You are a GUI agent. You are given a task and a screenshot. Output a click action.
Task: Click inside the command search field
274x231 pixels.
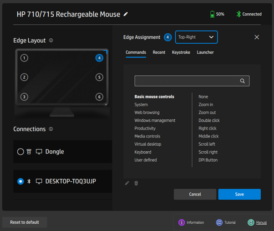[192, 81]
